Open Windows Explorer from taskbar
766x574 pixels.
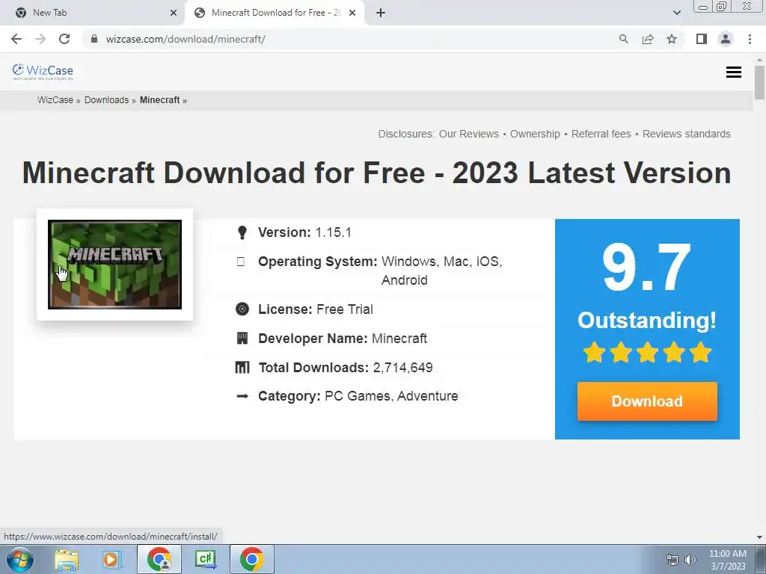pos(67,559)
